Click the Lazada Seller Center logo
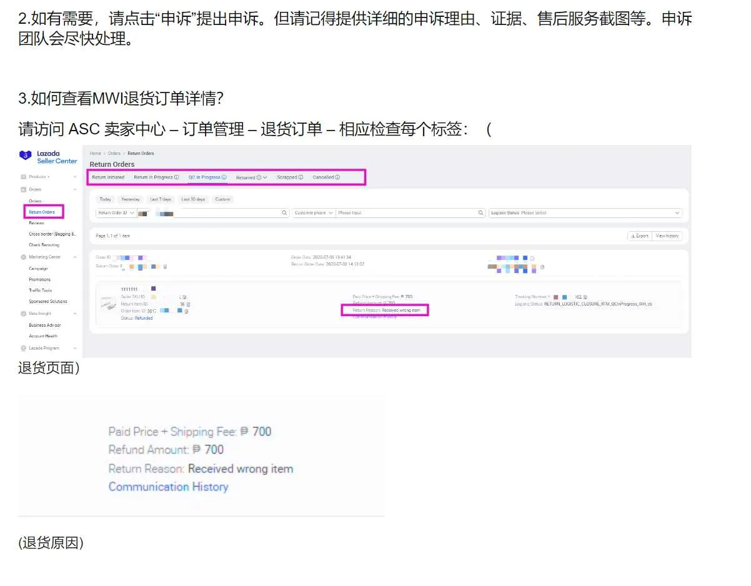The image size is (751, 586). click(x=47, y=157)
